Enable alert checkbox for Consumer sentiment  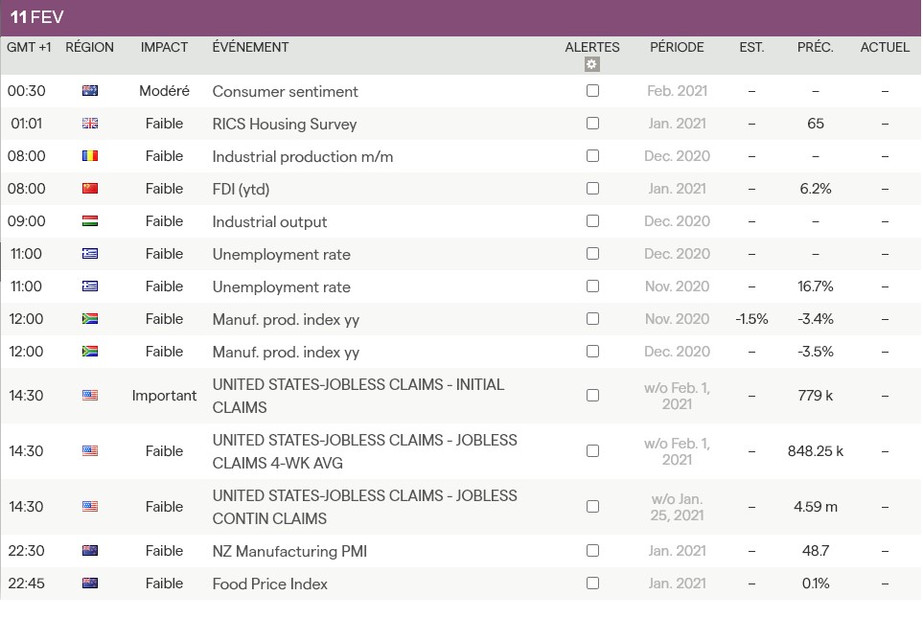point(592,91)
